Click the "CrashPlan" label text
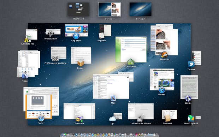The width and height of the screenshot is (219, 137). 131,67
